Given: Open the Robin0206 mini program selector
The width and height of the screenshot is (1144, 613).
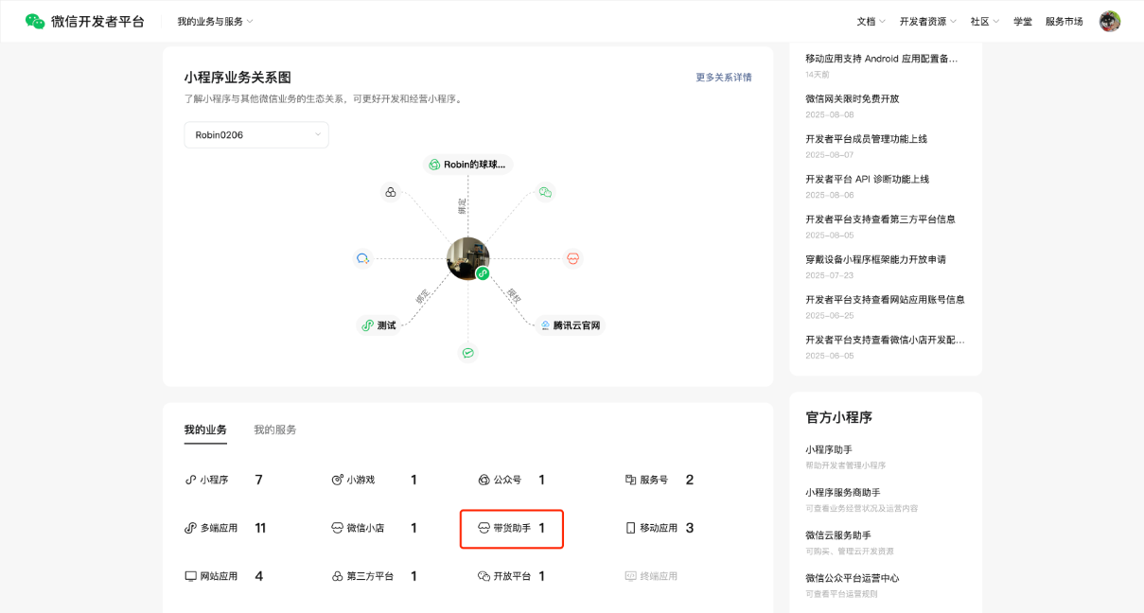Looking at the screenshot, I should (256, 135).
